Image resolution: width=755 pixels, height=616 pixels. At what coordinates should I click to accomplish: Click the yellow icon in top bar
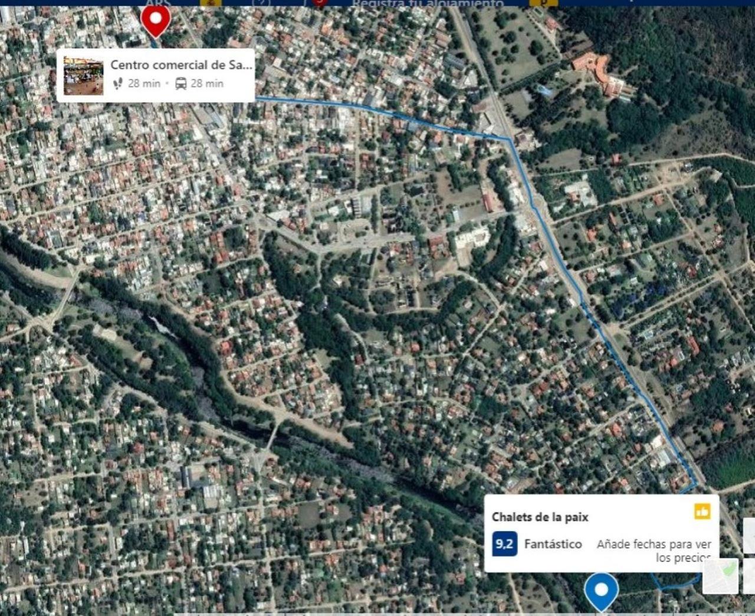(x=543, y=2)
